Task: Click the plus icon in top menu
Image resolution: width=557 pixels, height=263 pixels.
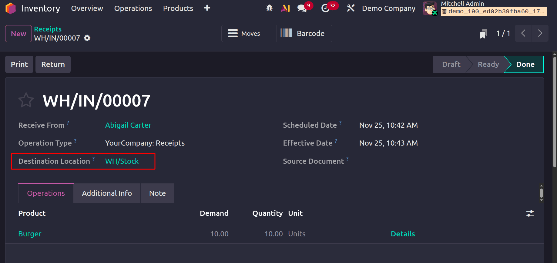Action: (207, 8)
